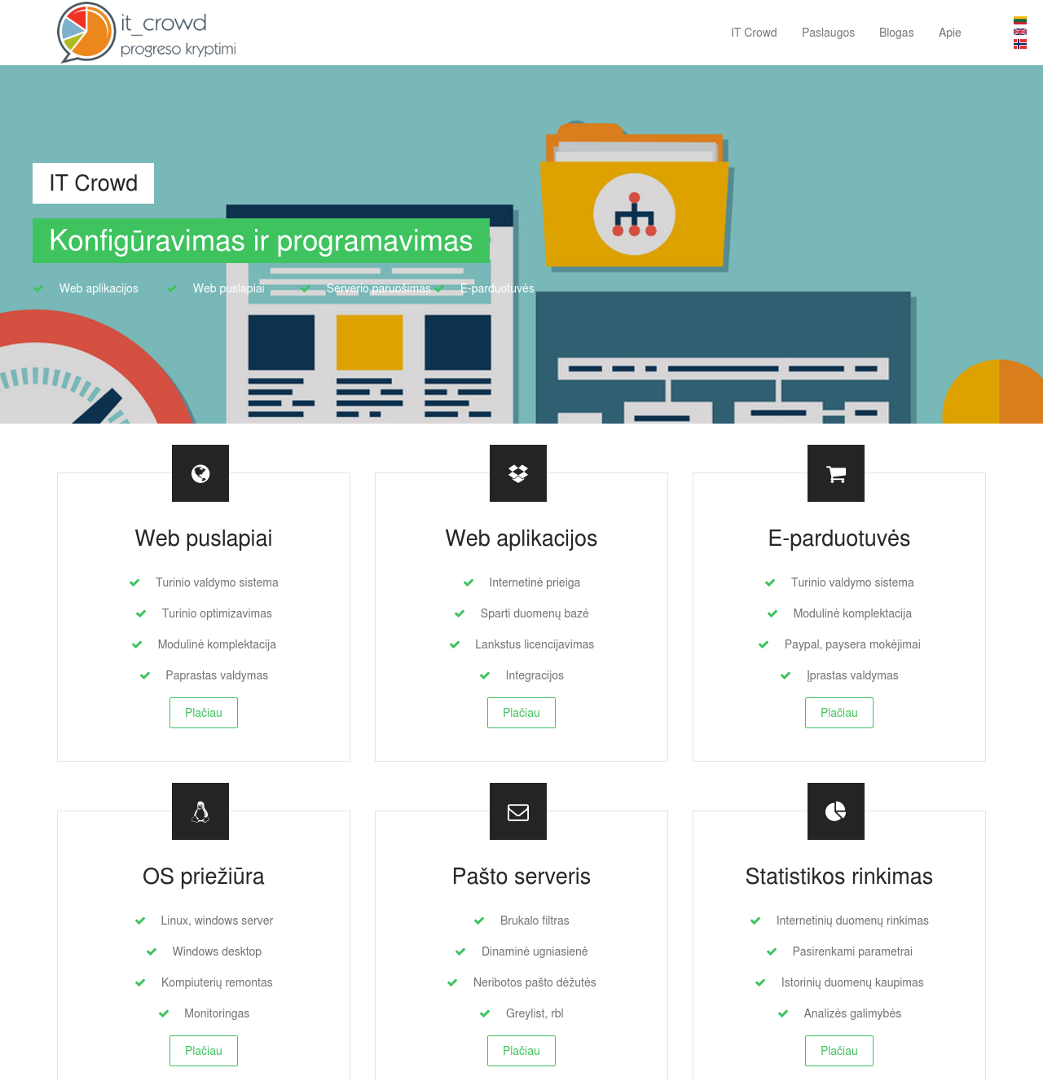The height and width of the screenshot is (1081, 1043).
Task: Switch language with the Norwegian flag
Action: (x=1019, y=44)
